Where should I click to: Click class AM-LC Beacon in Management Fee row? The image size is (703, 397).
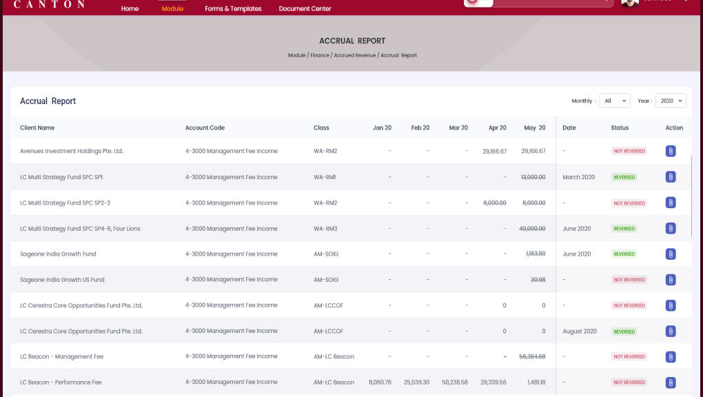334,356
